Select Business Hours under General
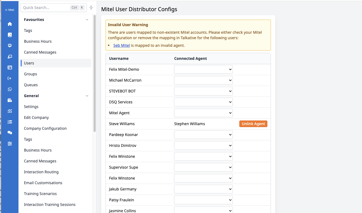The image size is (362, 213). click(x=38, y=150)
